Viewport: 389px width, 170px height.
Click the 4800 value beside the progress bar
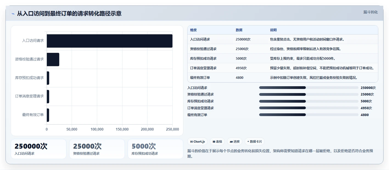tap(365, 115)
